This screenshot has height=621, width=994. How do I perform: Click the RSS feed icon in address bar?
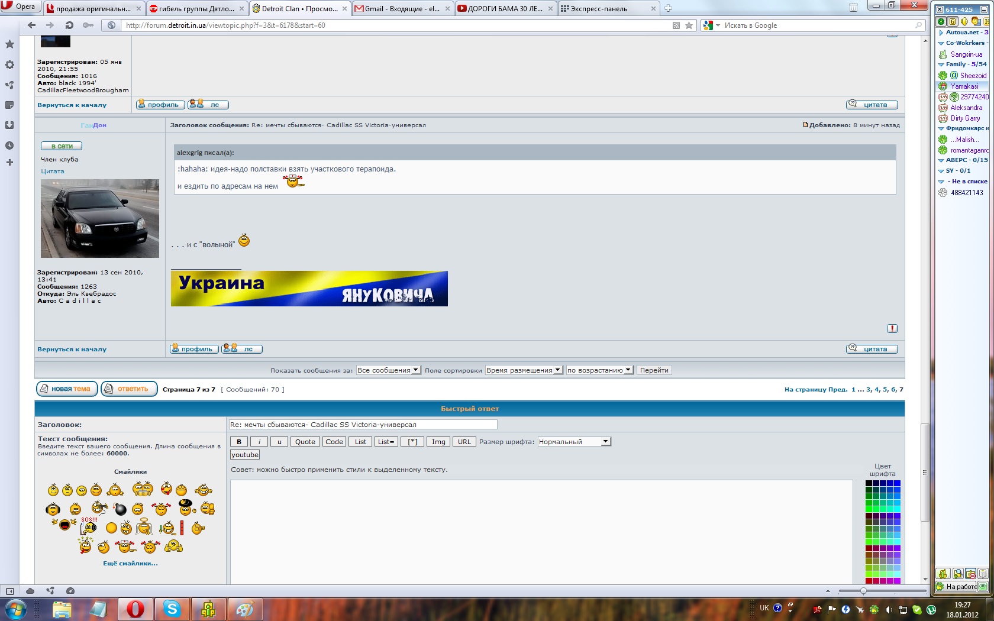(x=676, y=25)
